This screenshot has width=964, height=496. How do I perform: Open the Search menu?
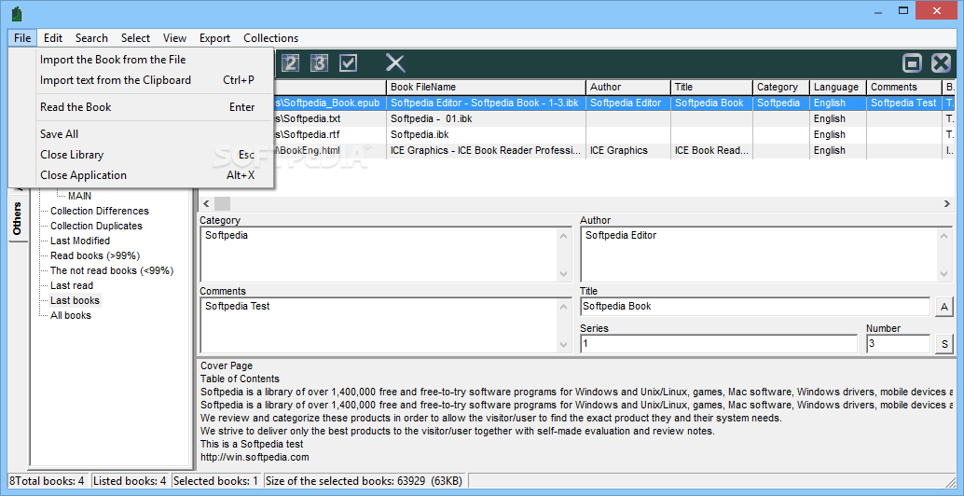click(x=91, y=38)
